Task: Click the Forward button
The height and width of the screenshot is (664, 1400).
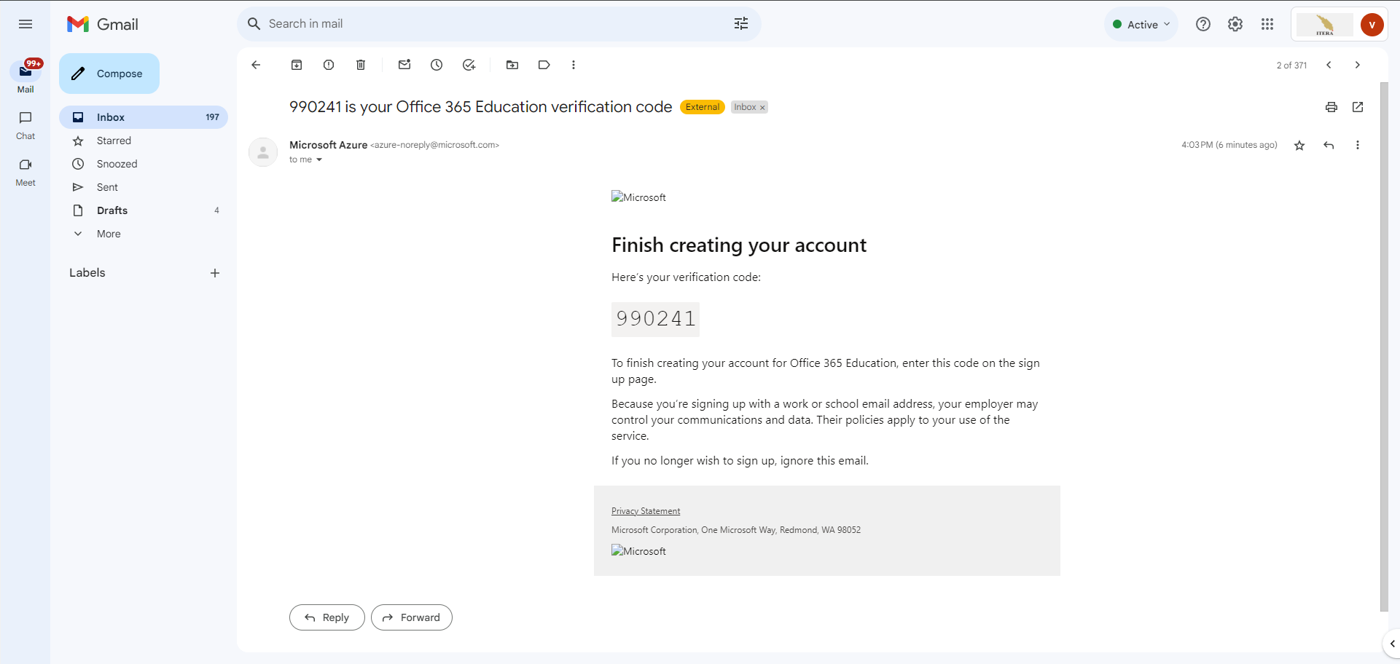Action: (412, 617)
